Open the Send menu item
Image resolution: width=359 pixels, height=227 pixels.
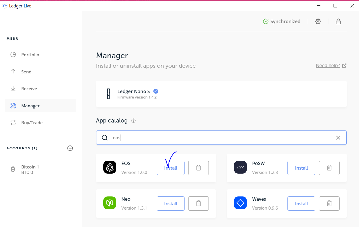(x=41, y=72)
